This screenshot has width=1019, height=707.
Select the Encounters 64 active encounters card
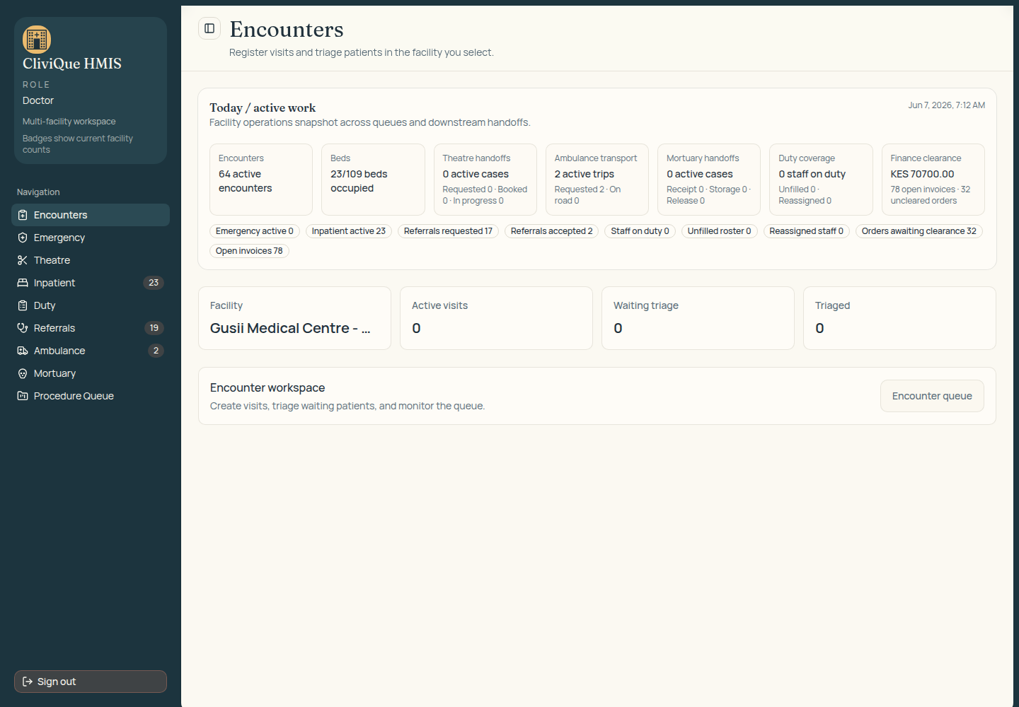click(x=261, y=180)
